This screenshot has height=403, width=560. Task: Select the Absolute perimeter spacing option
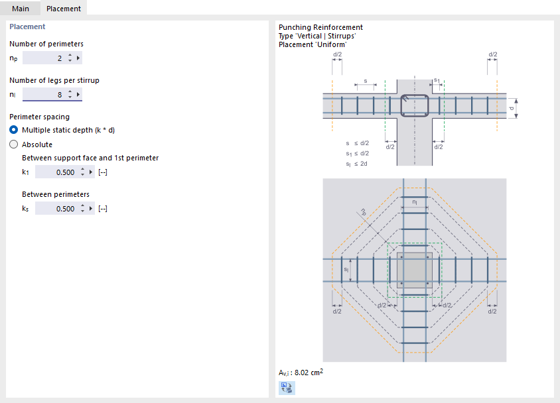click(12, 144)
